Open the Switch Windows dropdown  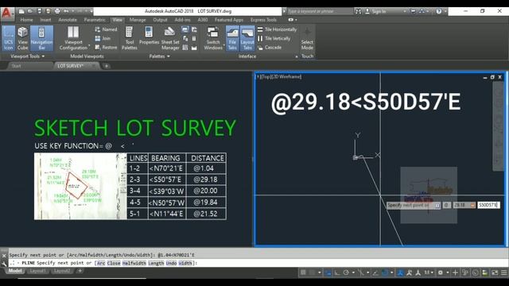pyautogui.click(x=213, y=38)
